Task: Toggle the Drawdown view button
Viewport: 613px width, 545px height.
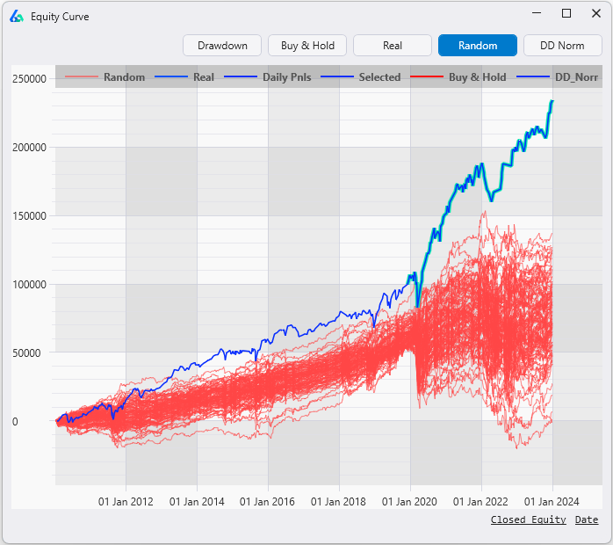Action: click(222, 46)
